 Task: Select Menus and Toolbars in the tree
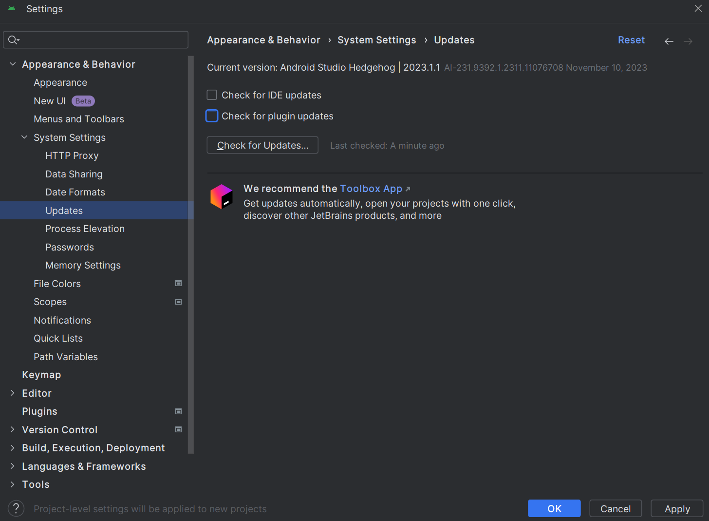coord(79,119)
